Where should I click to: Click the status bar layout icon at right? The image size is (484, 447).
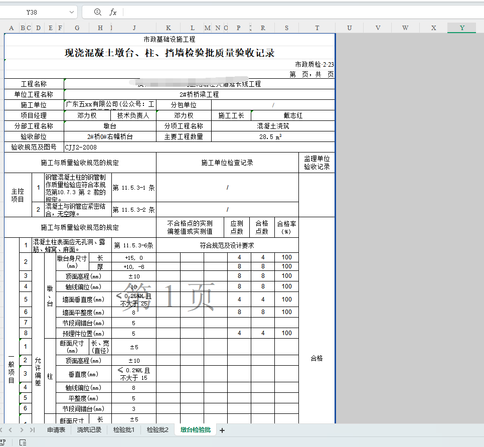click(x=23, y=442)
